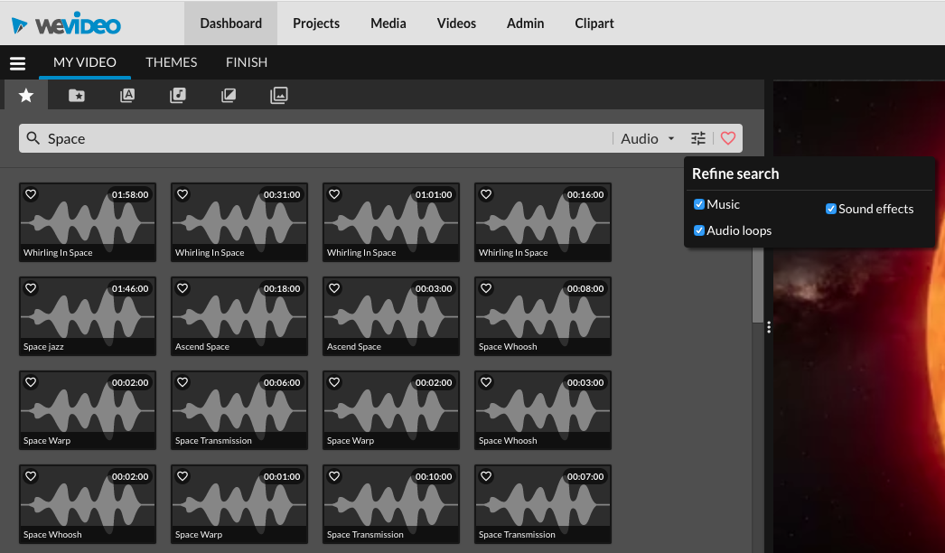
Task: Favorite the 00:06:00 Space Transmission clip
Action: click(182, 382)
